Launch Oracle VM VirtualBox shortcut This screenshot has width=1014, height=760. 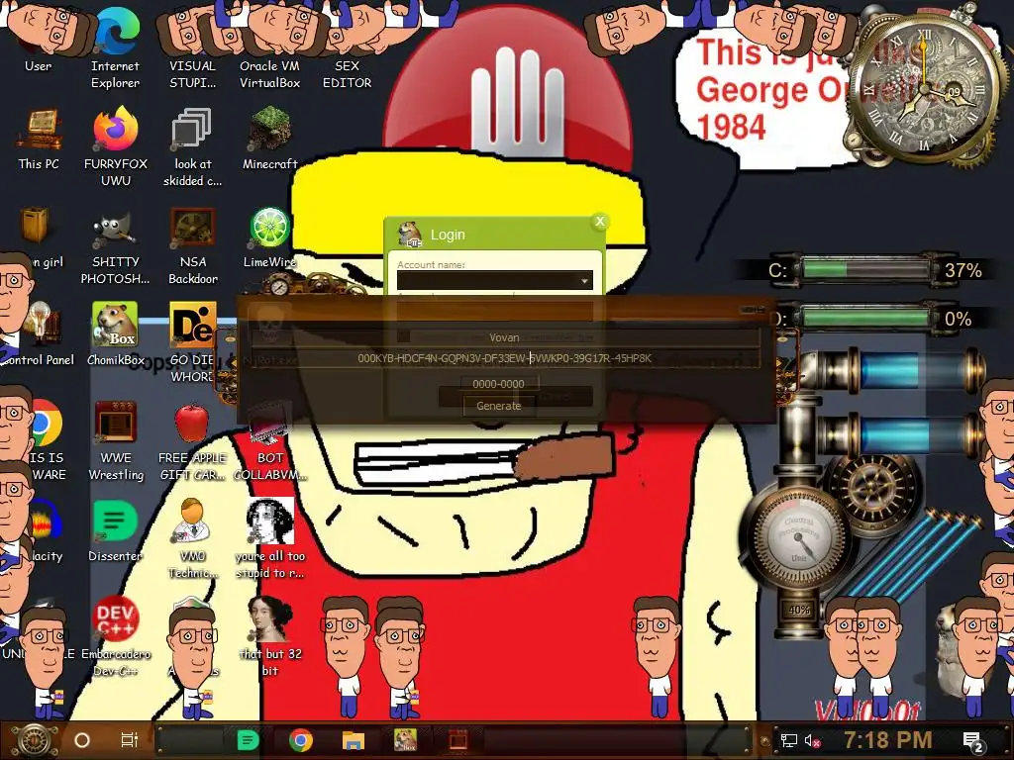(x=269, y=48)
